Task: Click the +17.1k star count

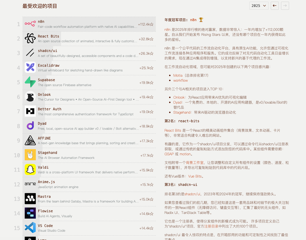Action: click(x=147, y=155)
